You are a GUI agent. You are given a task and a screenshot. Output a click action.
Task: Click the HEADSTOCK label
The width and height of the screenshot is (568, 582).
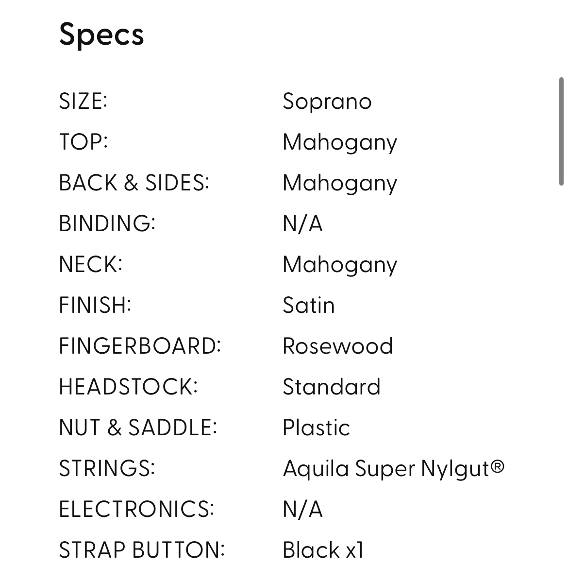point(128,387)
